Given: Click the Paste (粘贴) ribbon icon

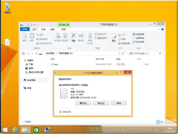Looking at the screenshot, I should 32,37.
